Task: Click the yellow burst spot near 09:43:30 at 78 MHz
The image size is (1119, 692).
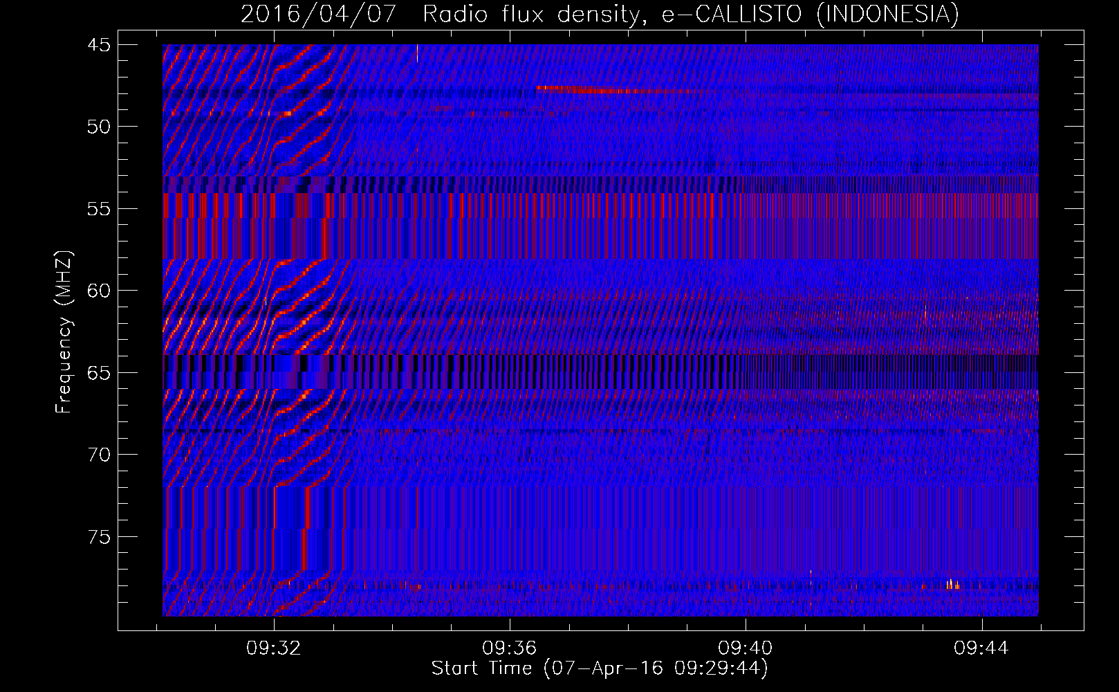Action: point(952,585)
